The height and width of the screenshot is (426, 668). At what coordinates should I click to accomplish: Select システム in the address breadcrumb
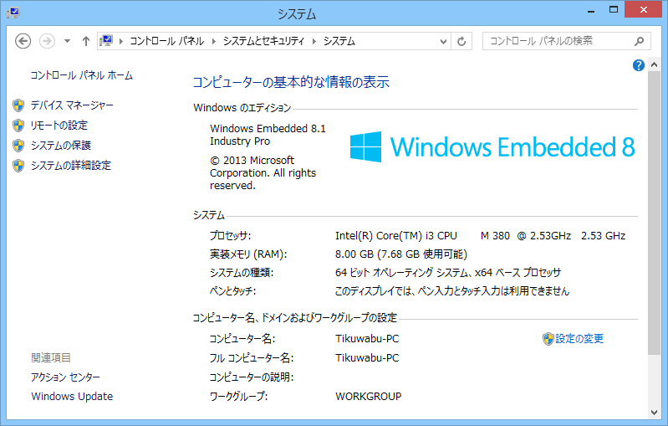(x=339, y=41)
